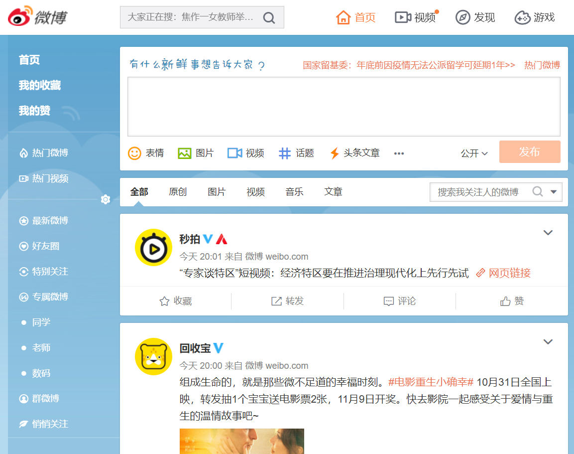This screenshot has width=574, height=454.
Task: Open the 公开 visibility dropdown
Action: pyautogui.click(x=474, y=153)
